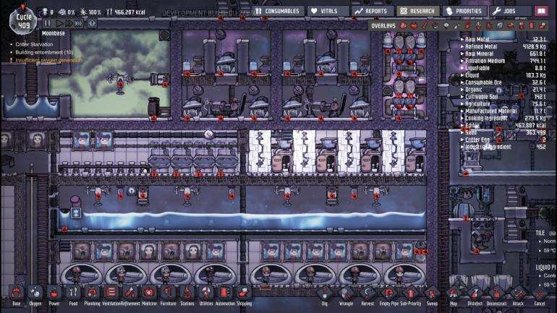Viewport: 557px width, 313px height.
Task: Open the Reports menu
Action: coord(372,11)
